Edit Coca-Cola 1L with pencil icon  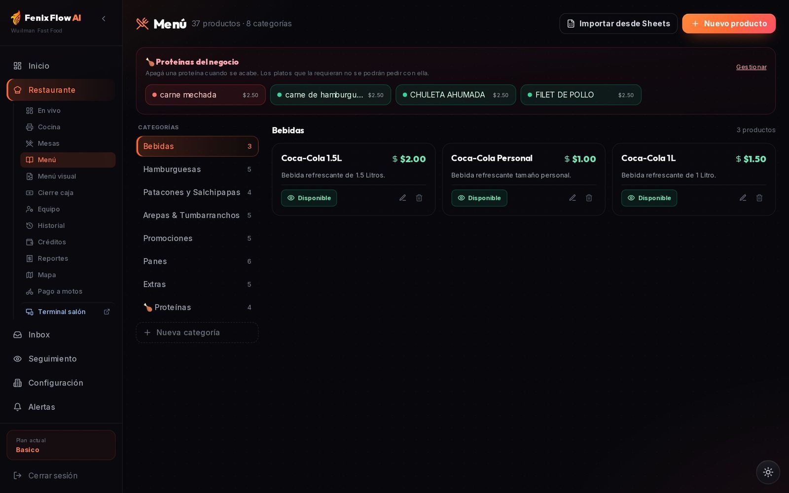(743, 198)
